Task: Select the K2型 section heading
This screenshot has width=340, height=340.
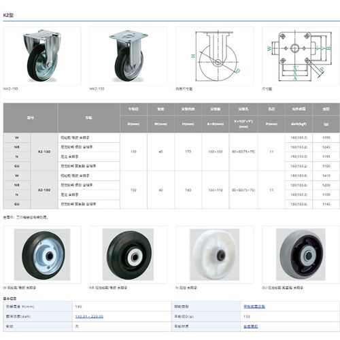Action: click(8, 15)
